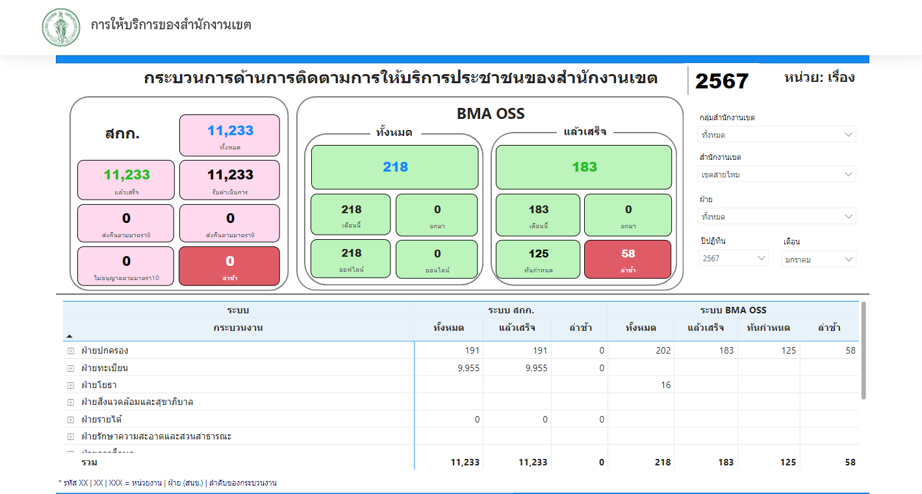This screenshot has width=922, height=494.
Task: Open the สำนักงานเขต dropdown showing เขตสายไหม
Action: click(777, 174)
